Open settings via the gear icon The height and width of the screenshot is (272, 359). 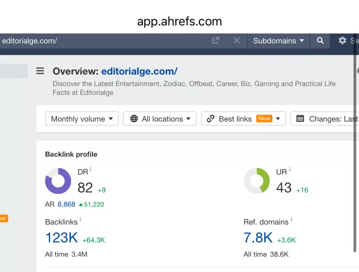click(343, 41)
